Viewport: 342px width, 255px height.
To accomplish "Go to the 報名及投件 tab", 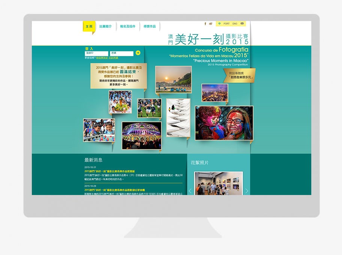I will click(x=128, y=27).
